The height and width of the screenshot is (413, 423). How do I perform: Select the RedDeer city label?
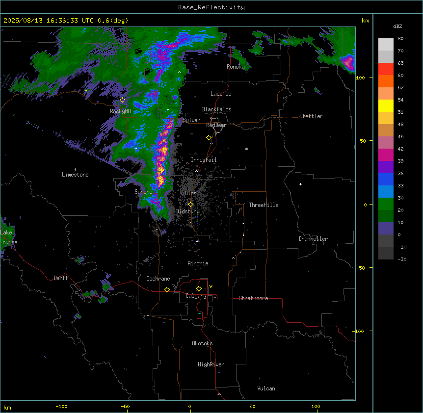tap(216, 125)
